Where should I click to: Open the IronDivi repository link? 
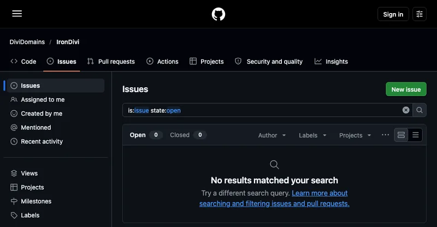[68, 42]
